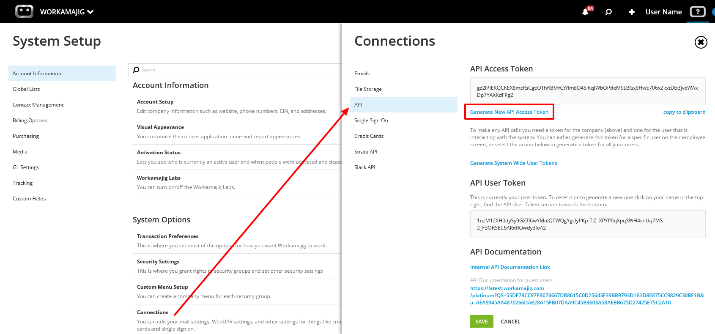
Task: Open the notifications bell icon
Action: tap(586, 12)
